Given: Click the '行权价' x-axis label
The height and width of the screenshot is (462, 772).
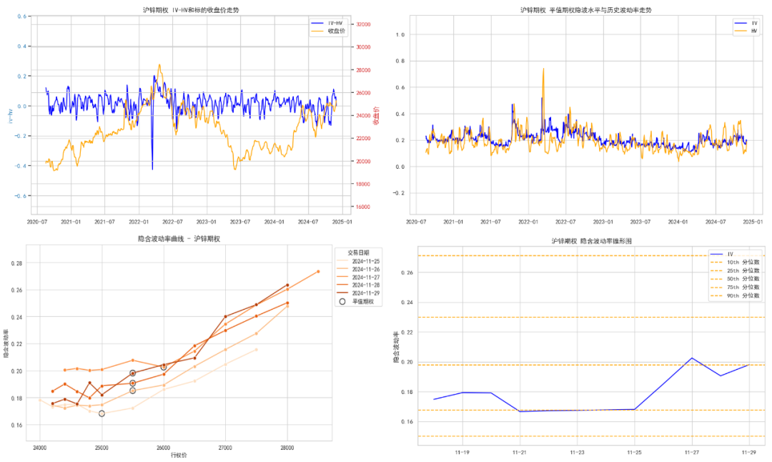Looking at the screenshot, I should tap(179, 455).
